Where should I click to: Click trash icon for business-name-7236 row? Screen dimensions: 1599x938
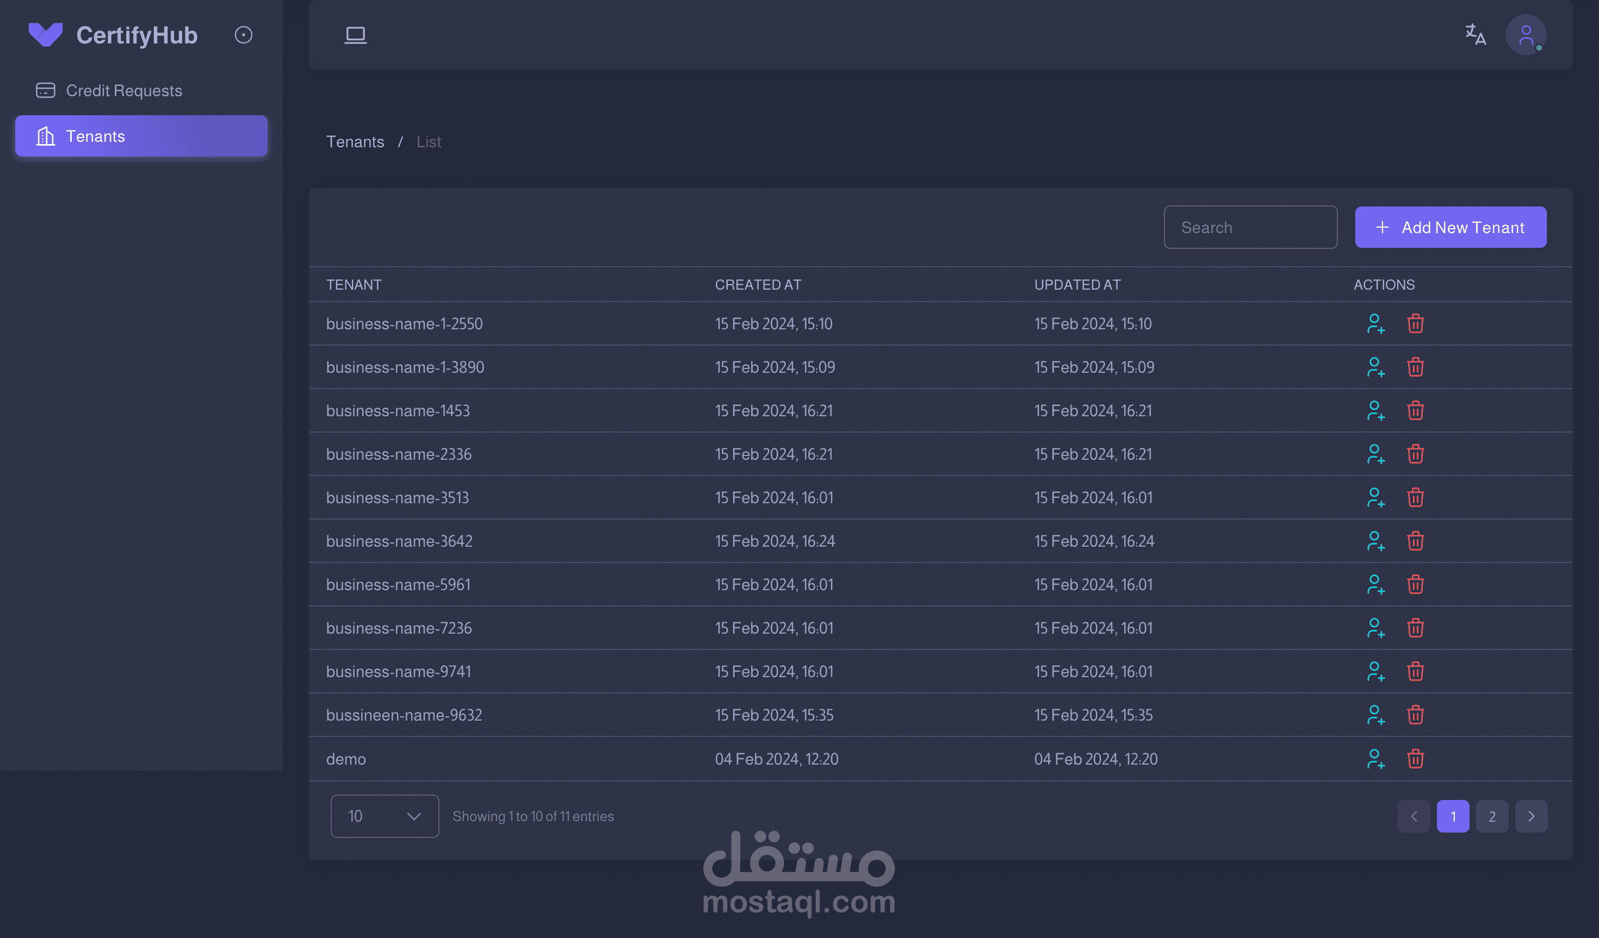coord(1415,628)
